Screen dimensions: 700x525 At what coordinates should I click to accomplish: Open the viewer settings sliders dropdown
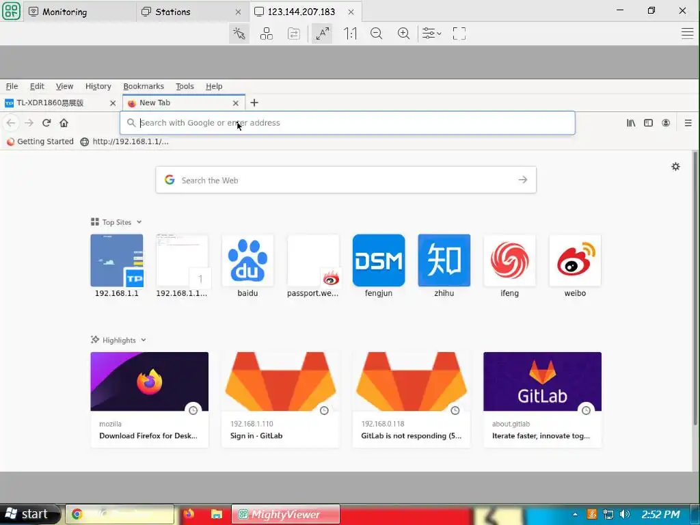click(432, 33)
